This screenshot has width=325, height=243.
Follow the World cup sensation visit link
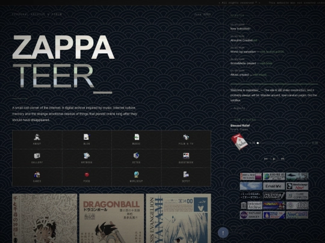(x=272, y=52)
